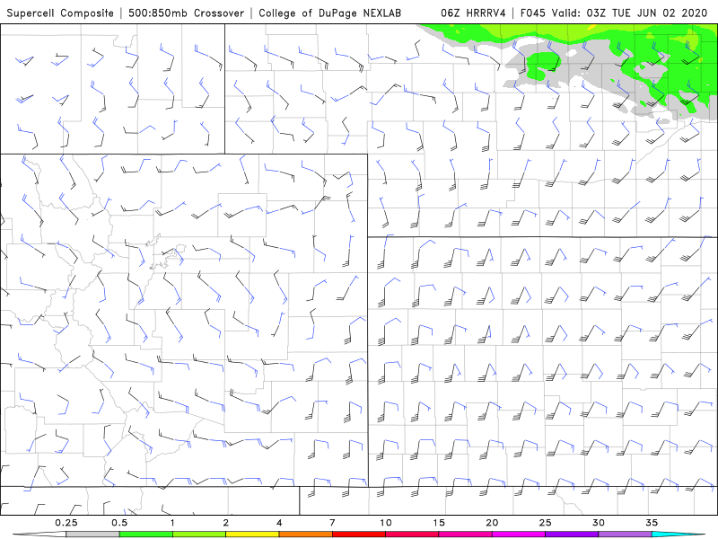Click the '30' legend value
718x539 pixels.
(x=599, y=523)
